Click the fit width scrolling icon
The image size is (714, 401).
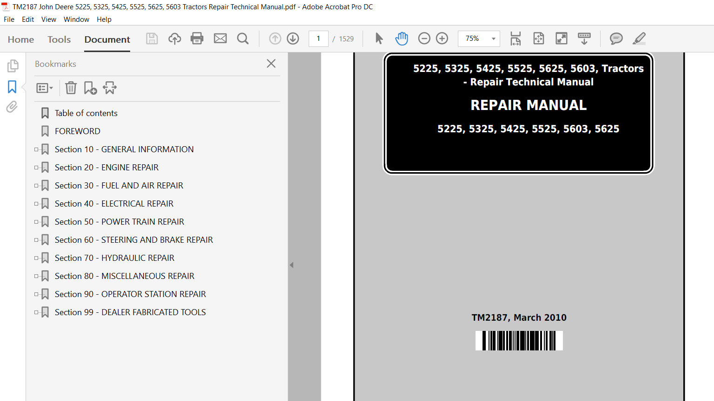pyautogui.click(x=516, y=39)
